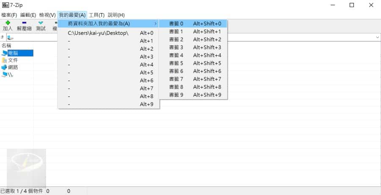
Task: Open the 檔案(F) menu
Action: [x=9, y=15]
